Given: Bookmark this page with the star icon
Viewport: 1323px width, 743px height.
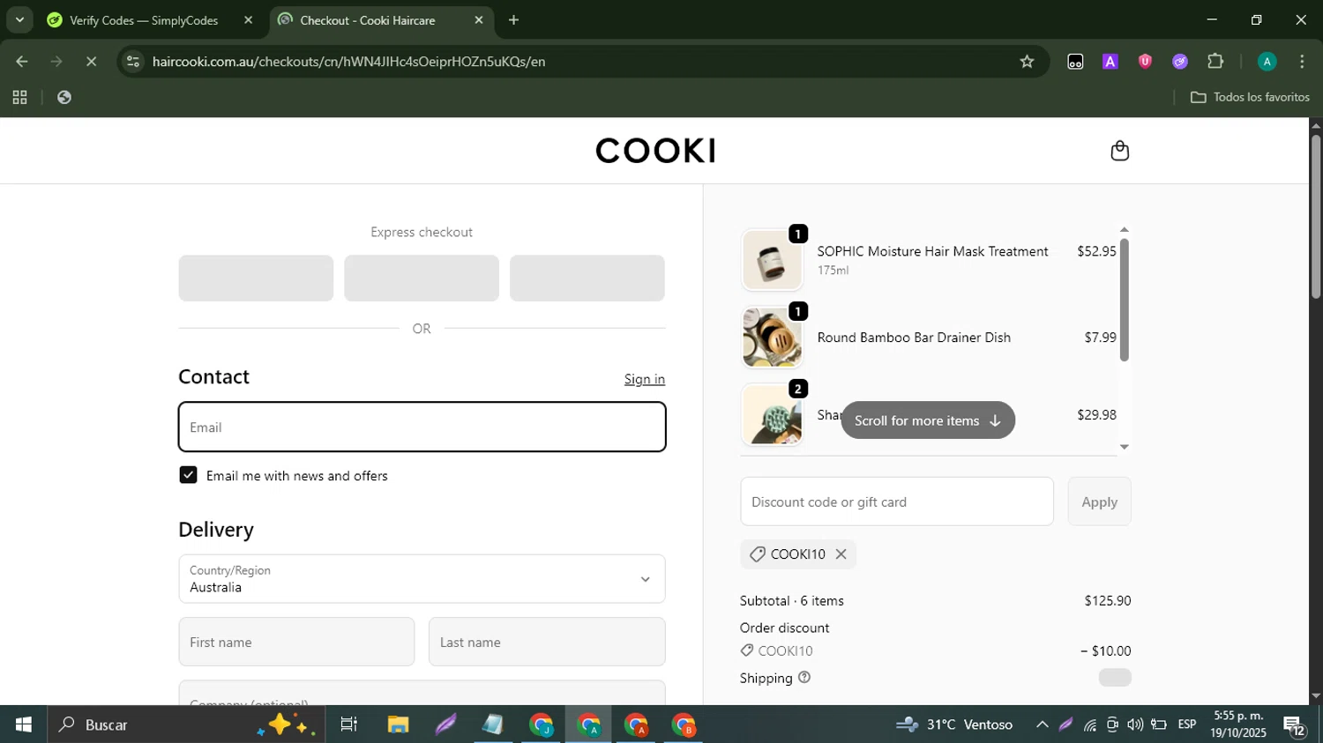Looking at the screenshot, I should click(x=1027, y=62).
